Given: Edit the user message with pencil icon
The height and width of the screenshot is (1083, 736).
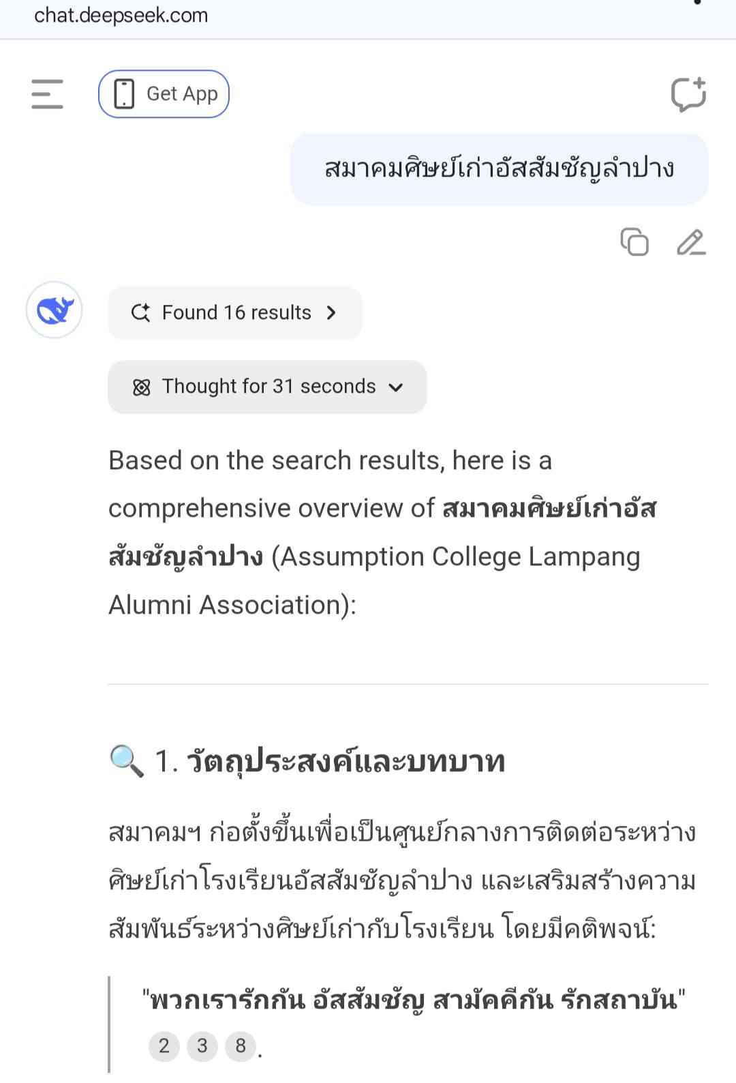Looking at the screenshot, I should point(690,242).
